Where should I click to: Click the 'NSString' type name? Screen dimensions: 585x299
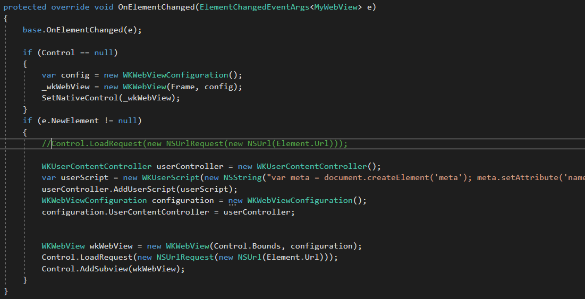[242, 177]
